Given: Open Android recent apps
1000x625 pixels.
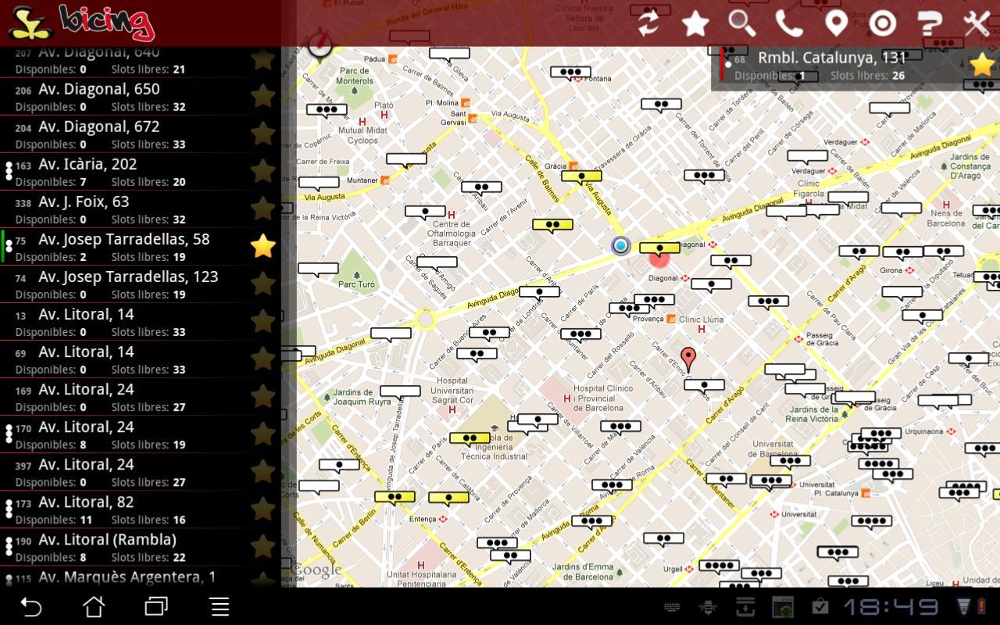Looking at the screenshot, I should (x=156, y=606).
